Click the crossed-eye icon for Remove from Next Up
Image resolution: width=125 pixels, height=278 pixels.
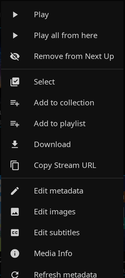(x=15, y=56)
